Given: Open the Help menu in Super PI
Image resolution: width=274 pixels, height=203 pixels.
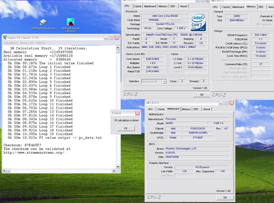Looking at the screenshot, I should [40, 43].
